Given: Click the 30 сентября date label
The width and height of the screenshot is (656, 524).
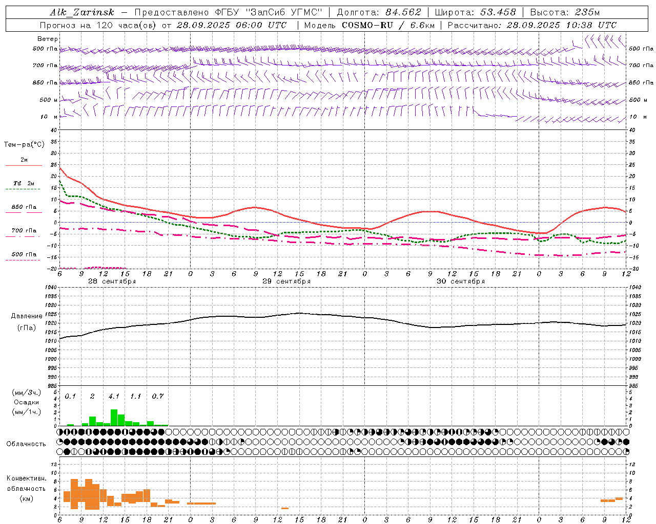Looking at the screenshot, I should coord(461,281).
